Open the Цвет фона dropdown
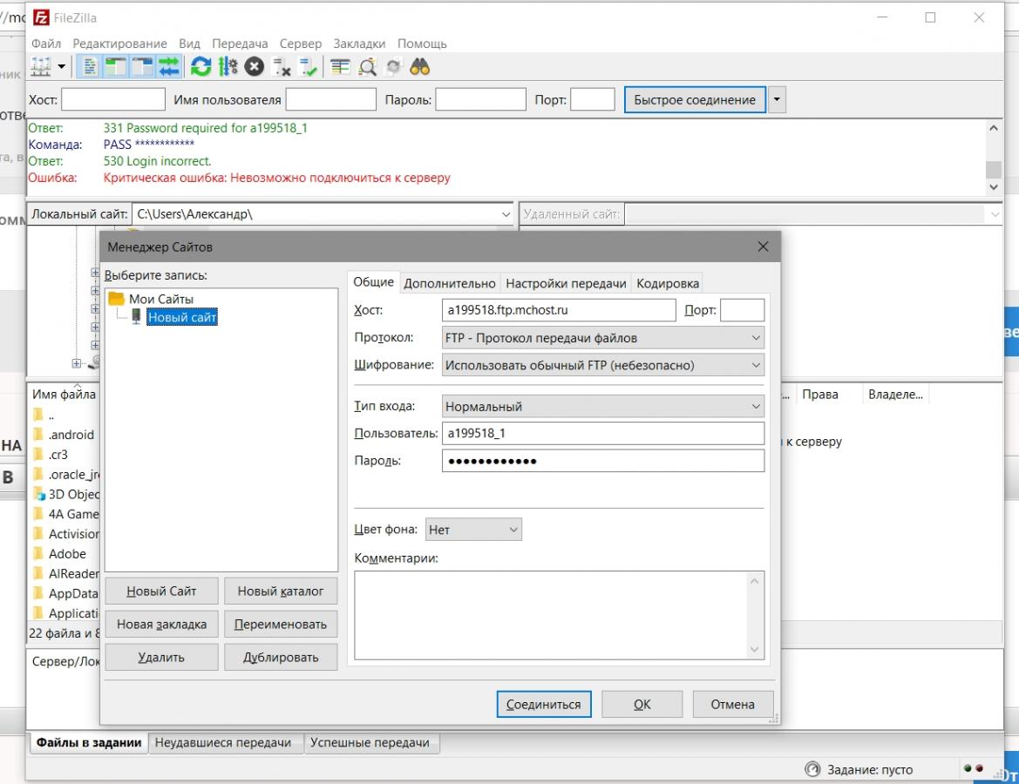This screenshot has height=784, width=1019. [x=473, y=530]
